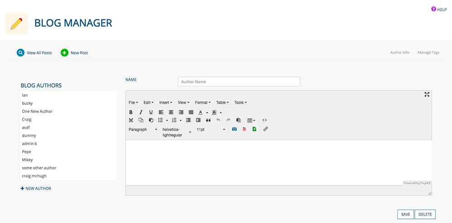Increase indent of paragraph

click(198, 120)
